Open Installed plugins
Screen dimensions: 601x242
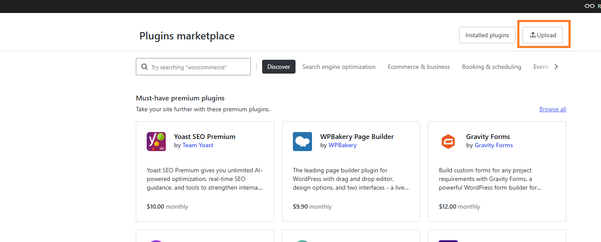[487, 35]
